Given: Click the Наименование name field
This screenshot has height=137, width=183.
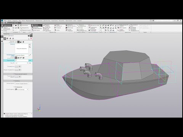Looking at the screenshot, I should pos(22,84).
